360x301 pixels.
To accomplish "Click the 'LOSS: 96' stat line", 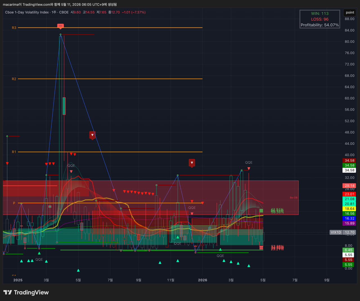I will coord(320,19).
